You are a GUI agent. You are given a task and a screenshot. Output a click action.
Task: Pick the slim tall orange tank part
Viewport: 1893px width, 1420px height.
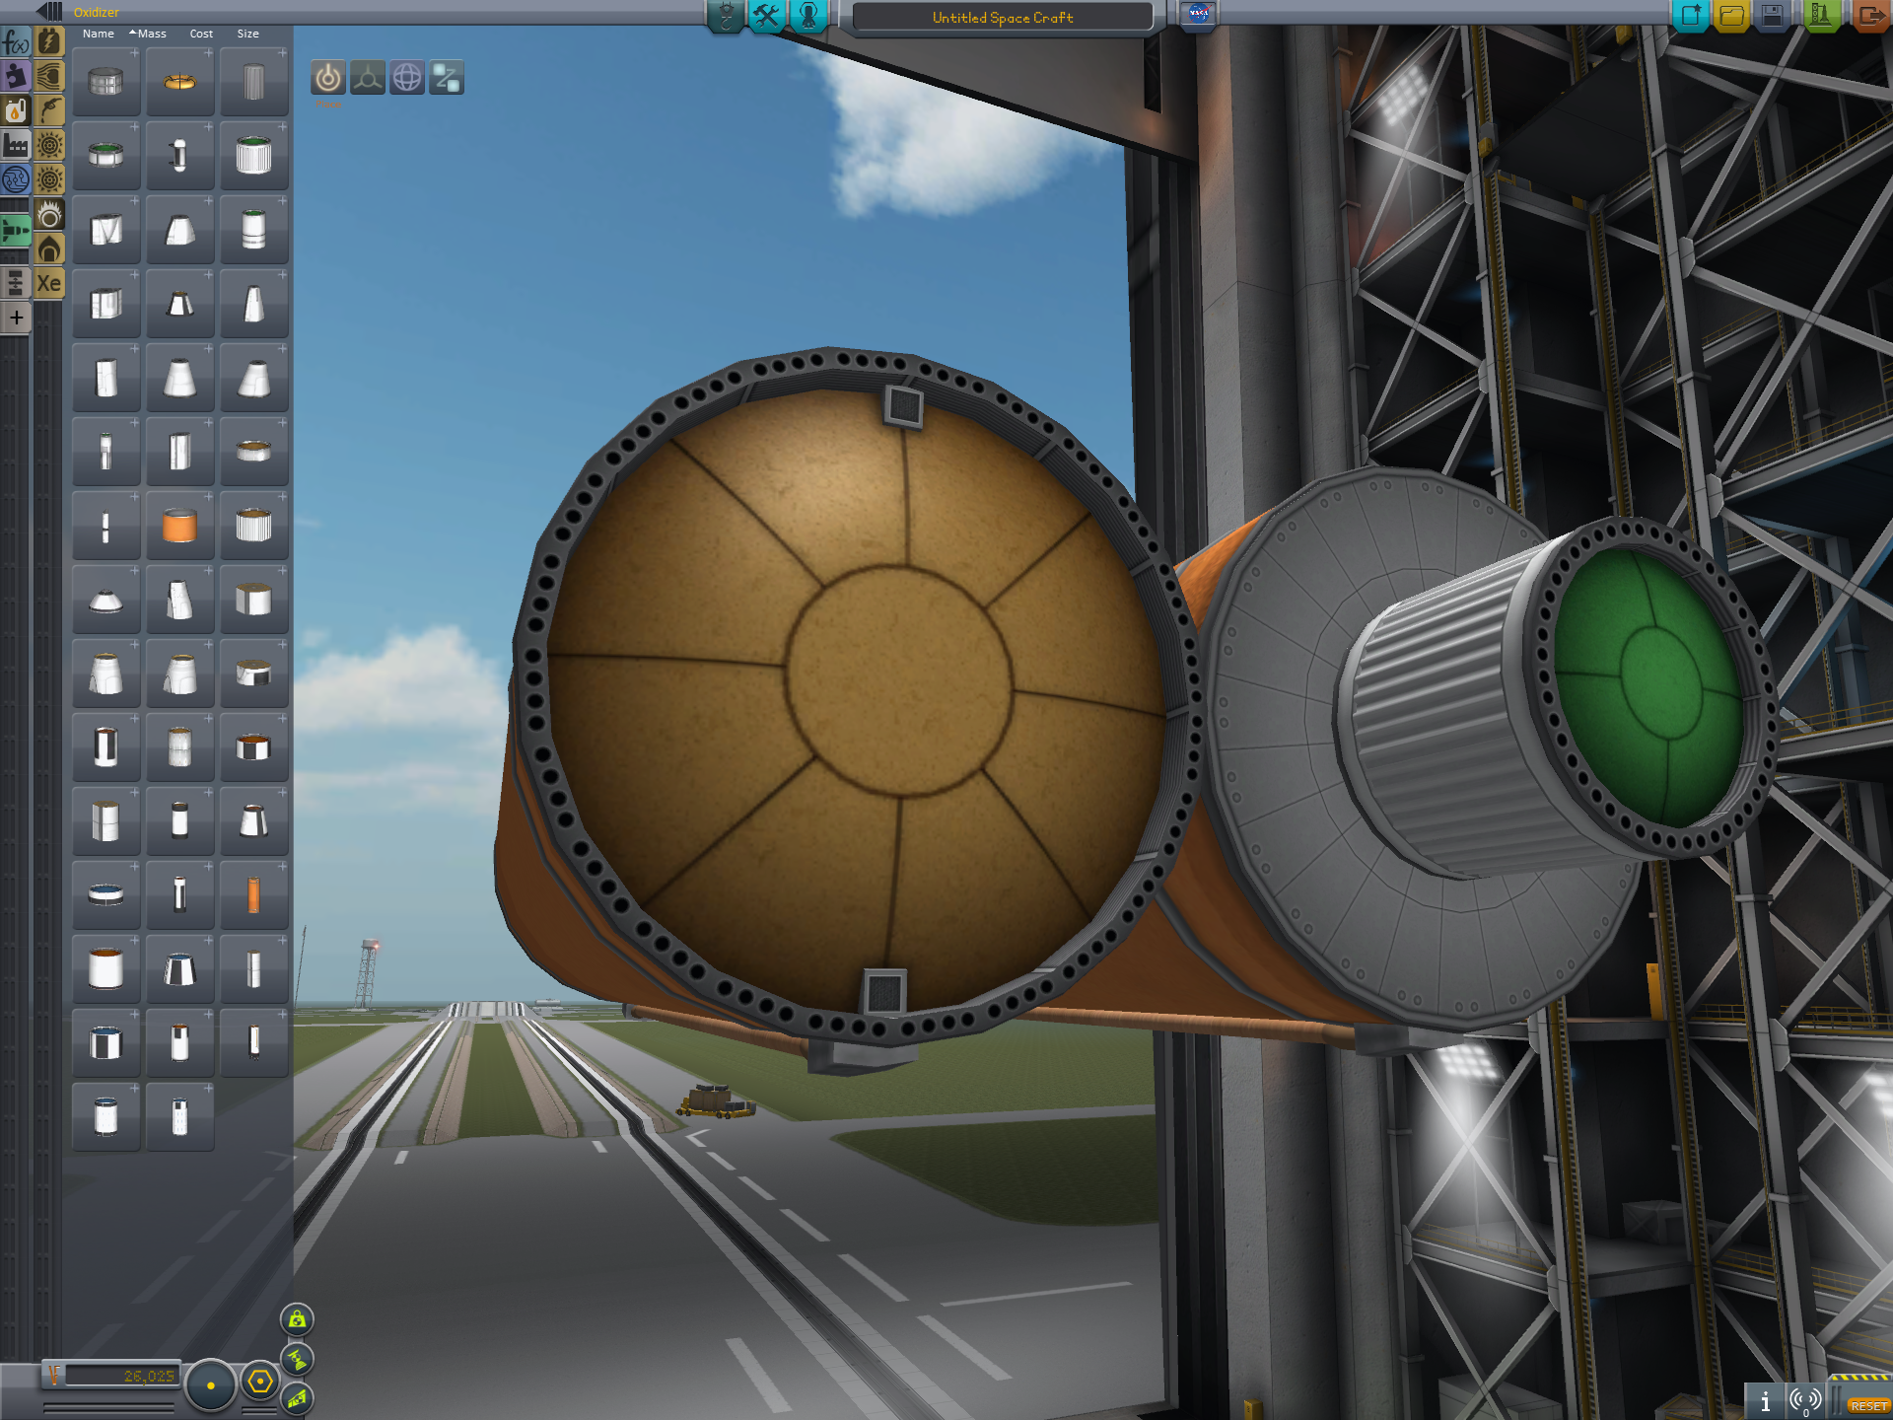point(253,895)
